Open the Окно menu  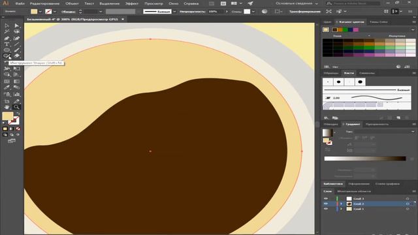pos(173,3)
